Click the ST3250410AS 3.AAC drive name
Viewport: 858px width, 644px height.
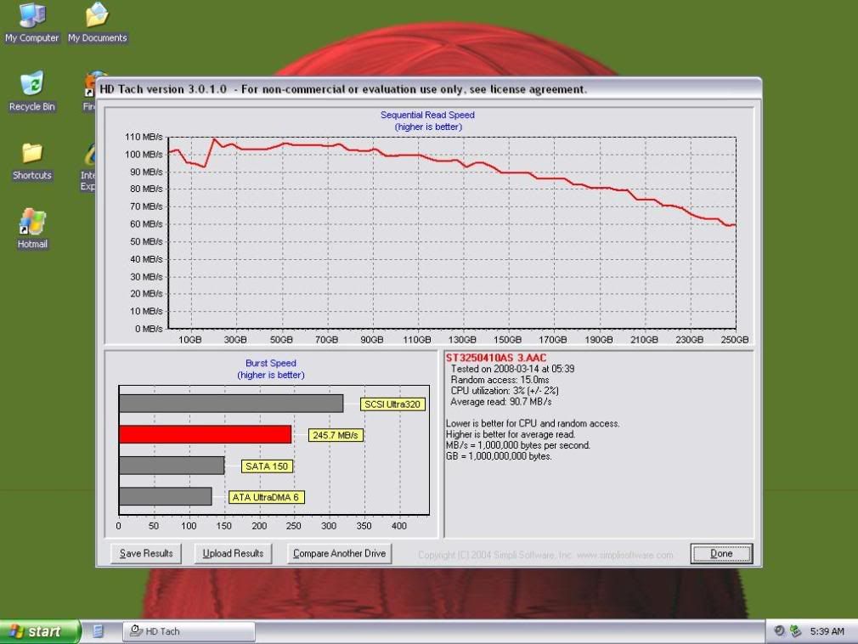pyautogui.click(x=496, y=358)
